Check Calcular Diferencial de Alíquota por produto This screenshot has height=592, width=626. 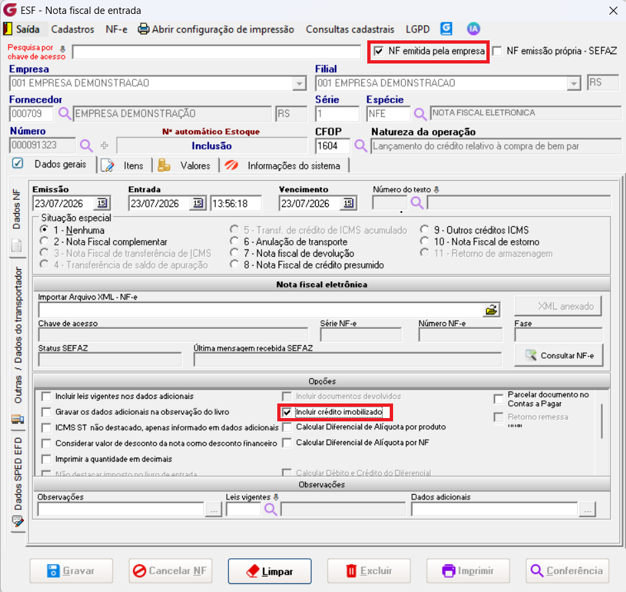point(287,427)
